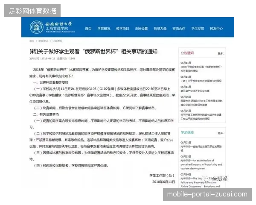Click the 新闻资讯 breadcrumb link
This screenshot has width=256, height=205.
(43, 41)
